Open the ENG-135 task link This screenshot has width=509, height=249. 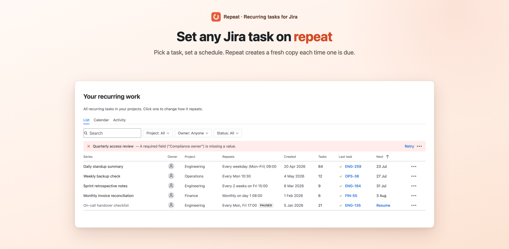click(x=353, y=205)
